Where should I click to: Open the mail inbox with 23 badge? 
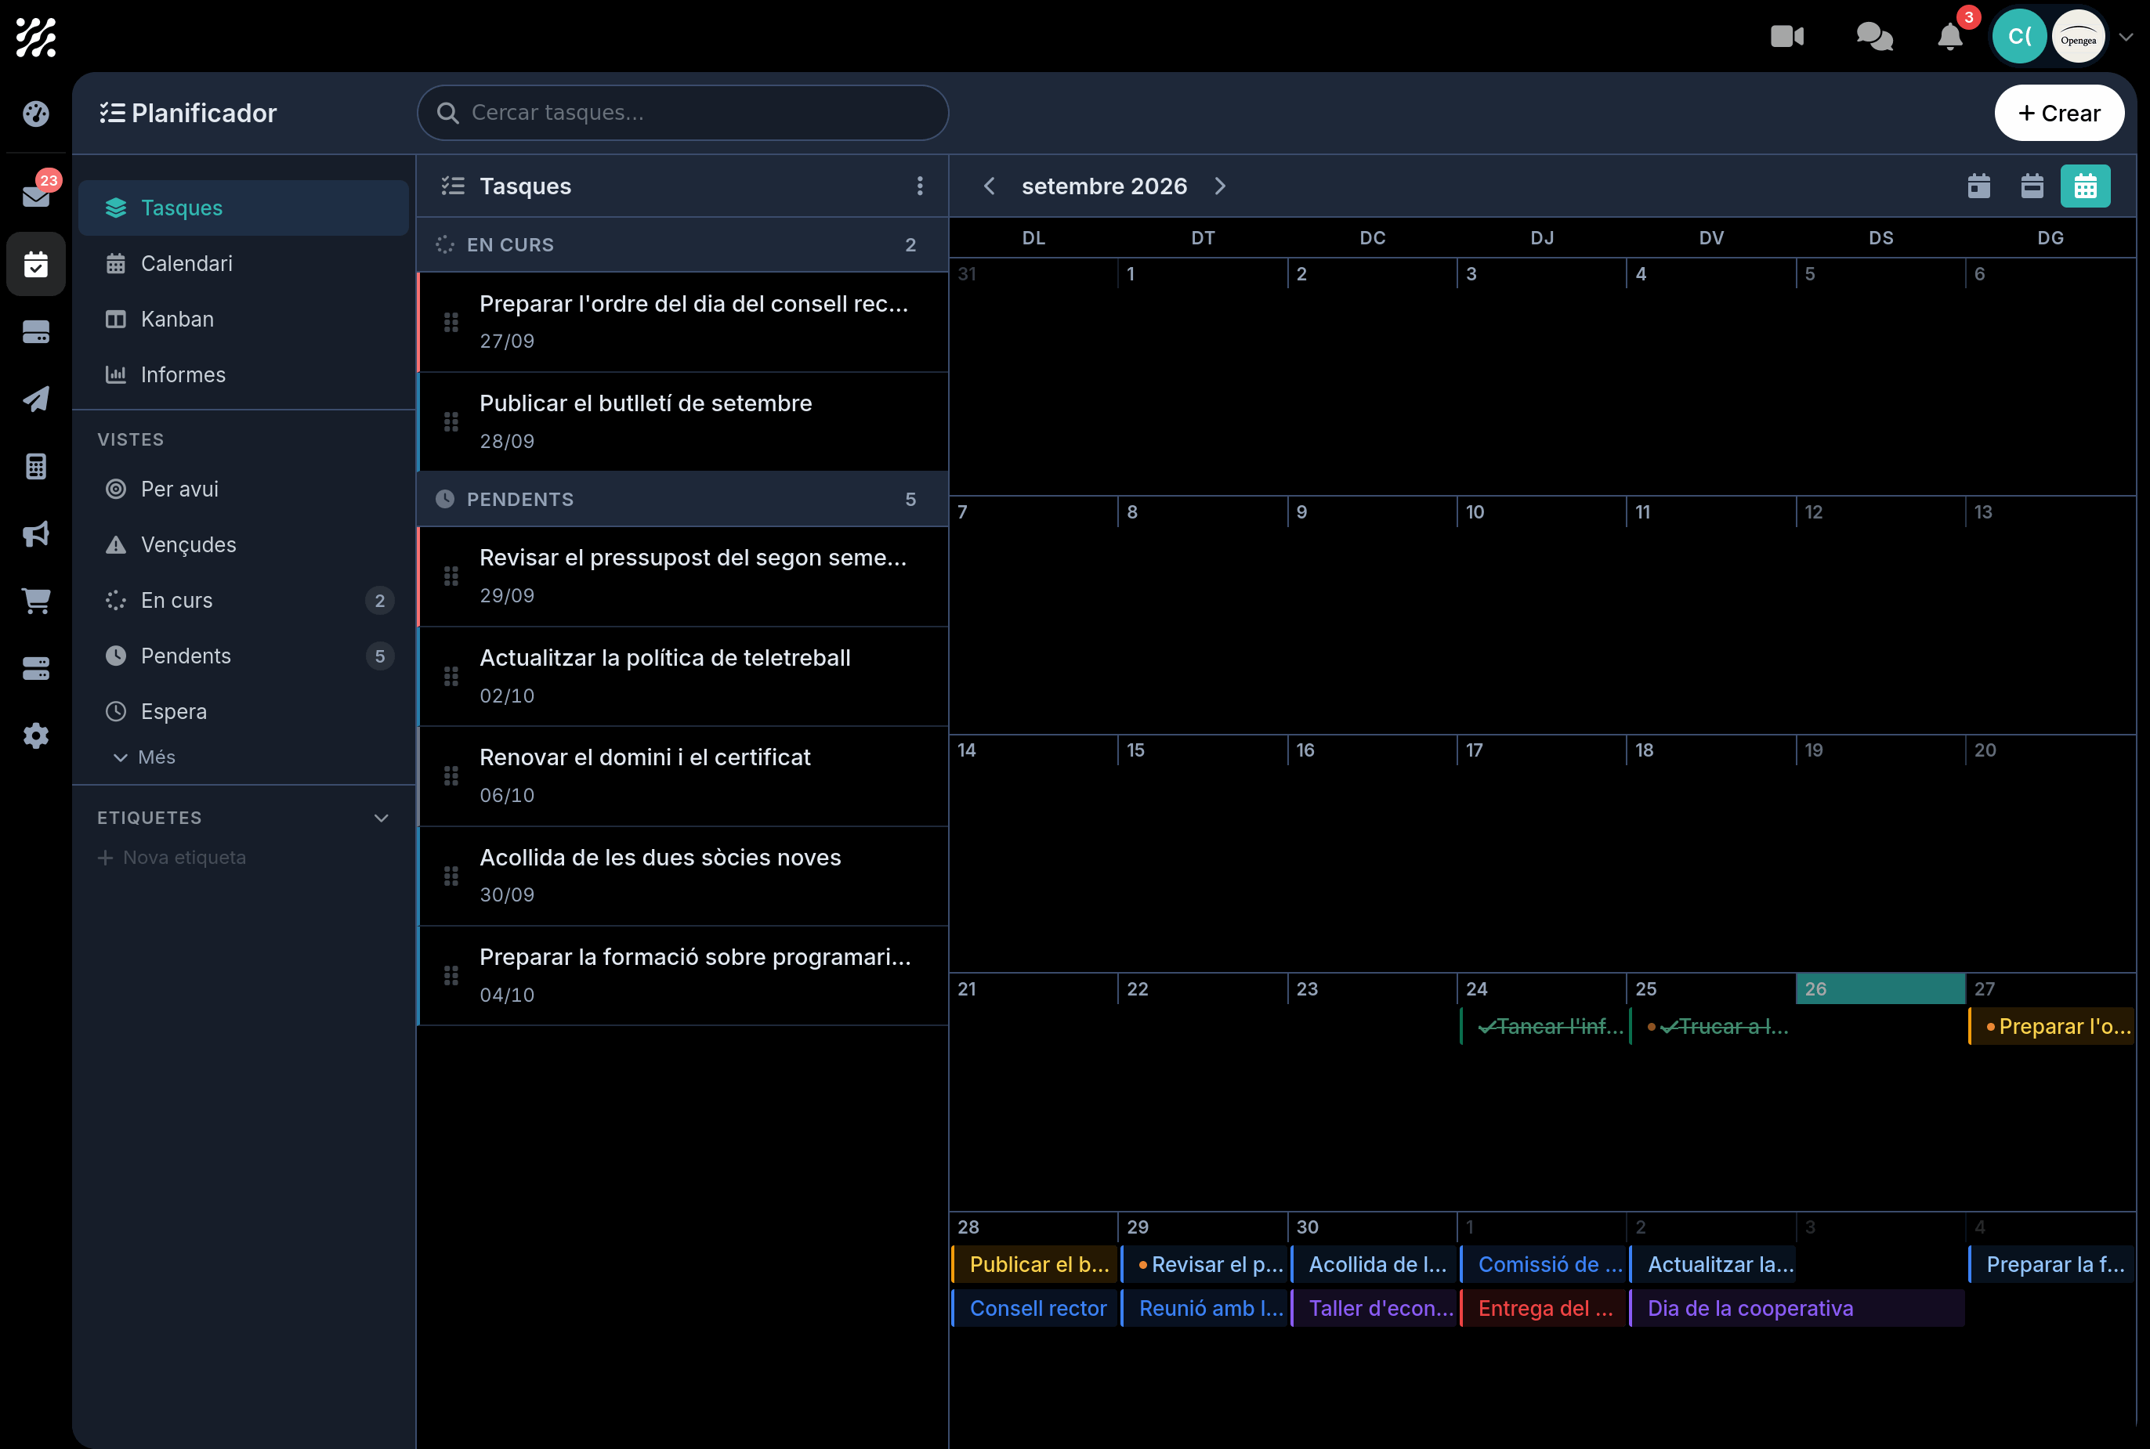pyautogui.click(x=36, y=196)
